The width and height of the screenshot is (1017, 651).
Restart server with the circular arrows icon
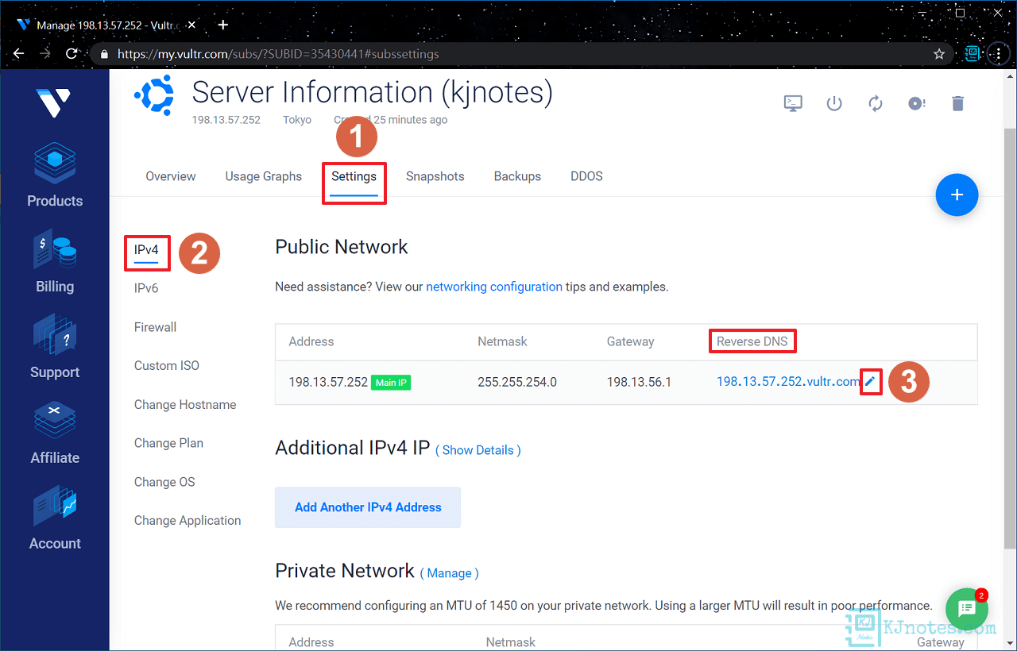[x=876, y=103]
